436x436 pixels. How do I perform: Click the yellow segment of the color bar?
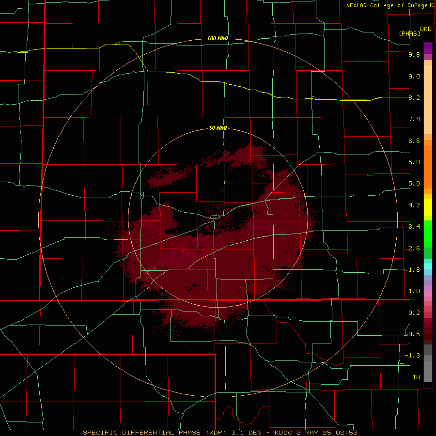pos(428,207)
